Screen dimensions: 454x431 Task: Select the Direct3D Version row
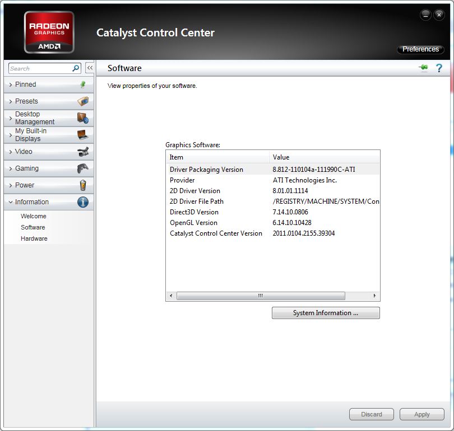273,212
